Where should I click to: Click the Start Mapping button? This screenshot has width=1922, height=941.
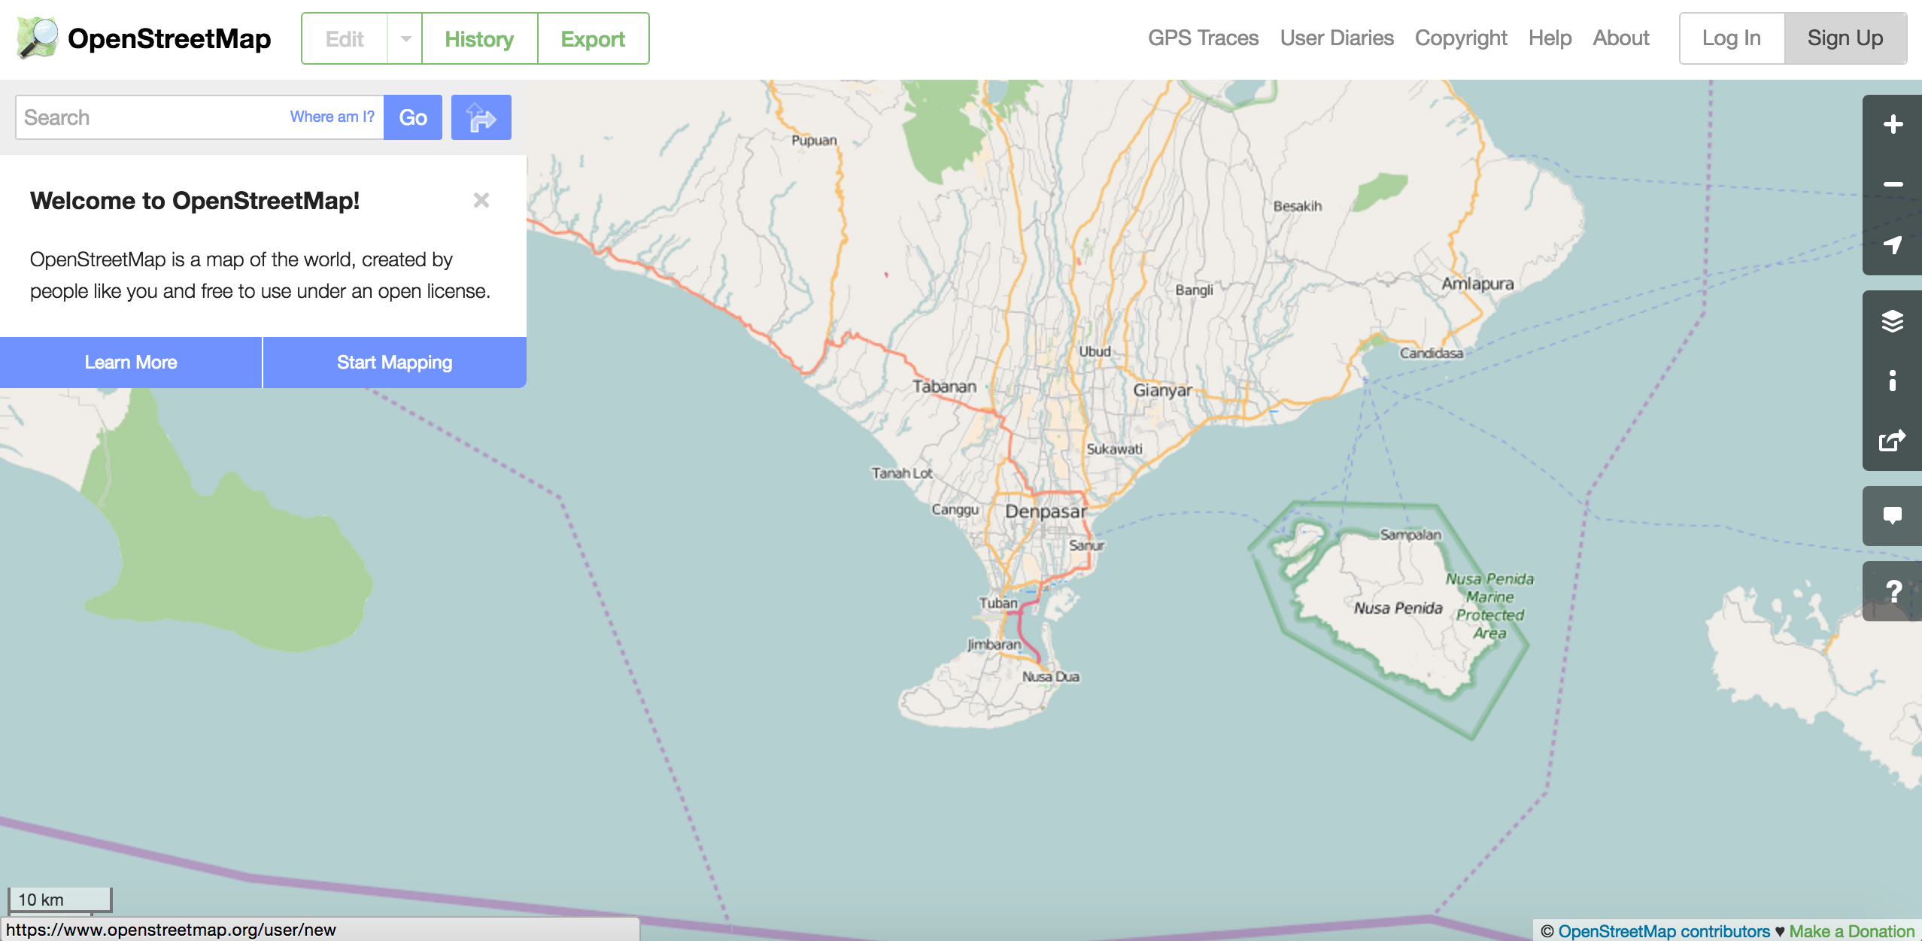(x=394, y=362)
